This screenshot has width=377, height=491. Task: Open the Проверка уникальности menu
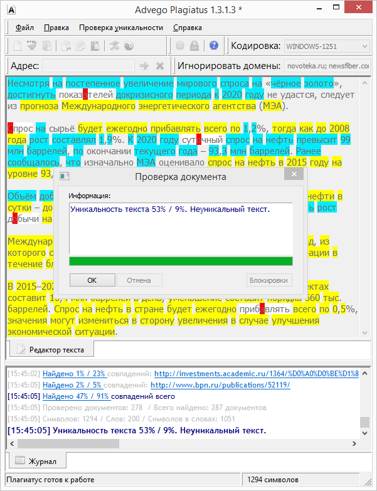click(121, 28)
